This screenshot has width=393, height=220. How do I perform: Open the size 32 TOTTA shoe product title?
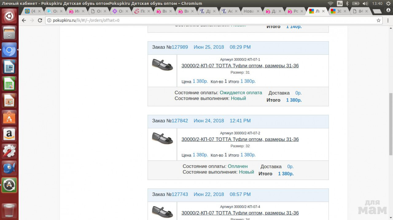[240, 139]
